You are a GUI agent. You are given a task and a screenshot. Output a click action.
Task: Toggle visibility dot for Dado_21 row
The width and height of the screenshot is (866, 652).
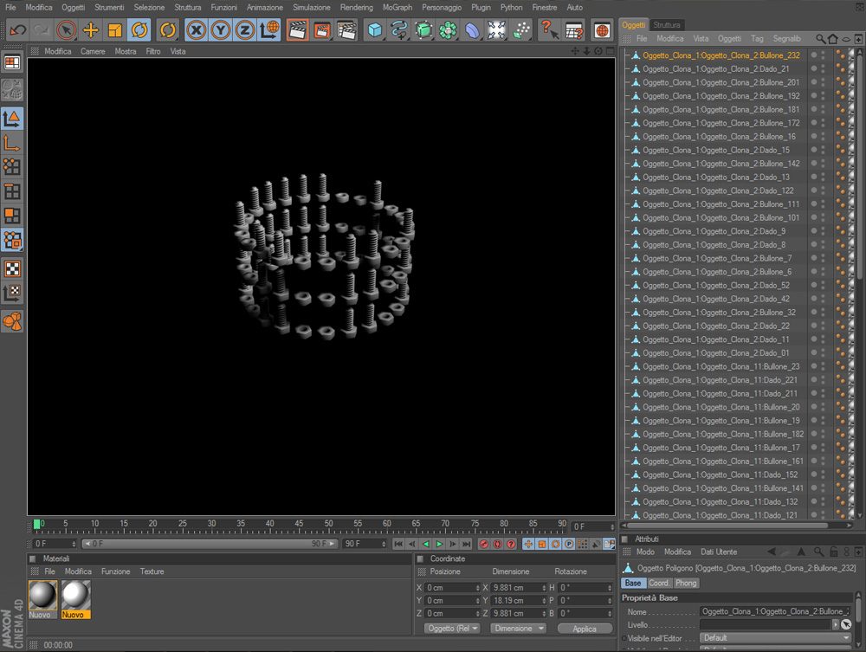click(813, 68)
